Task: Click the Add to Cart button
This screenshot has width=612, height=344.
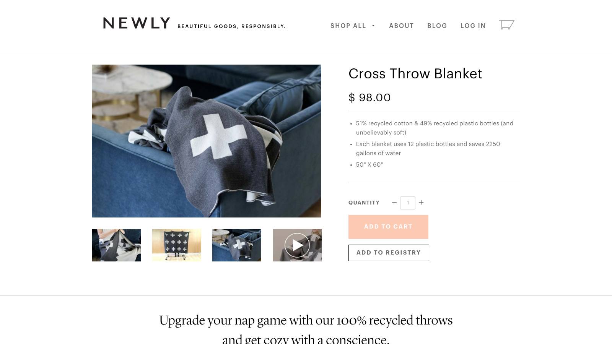Action: (x=388, y=227)
